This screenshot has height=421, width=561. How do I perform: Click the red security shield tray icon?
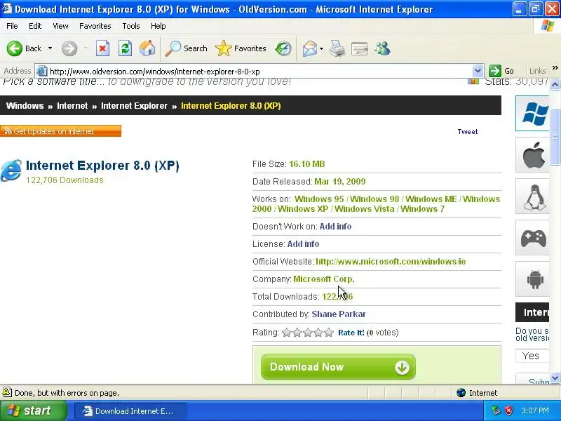[x=509, y=410]
